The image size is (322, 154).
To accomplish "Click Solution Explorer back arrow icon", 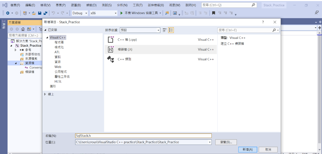I will [11, 29].
